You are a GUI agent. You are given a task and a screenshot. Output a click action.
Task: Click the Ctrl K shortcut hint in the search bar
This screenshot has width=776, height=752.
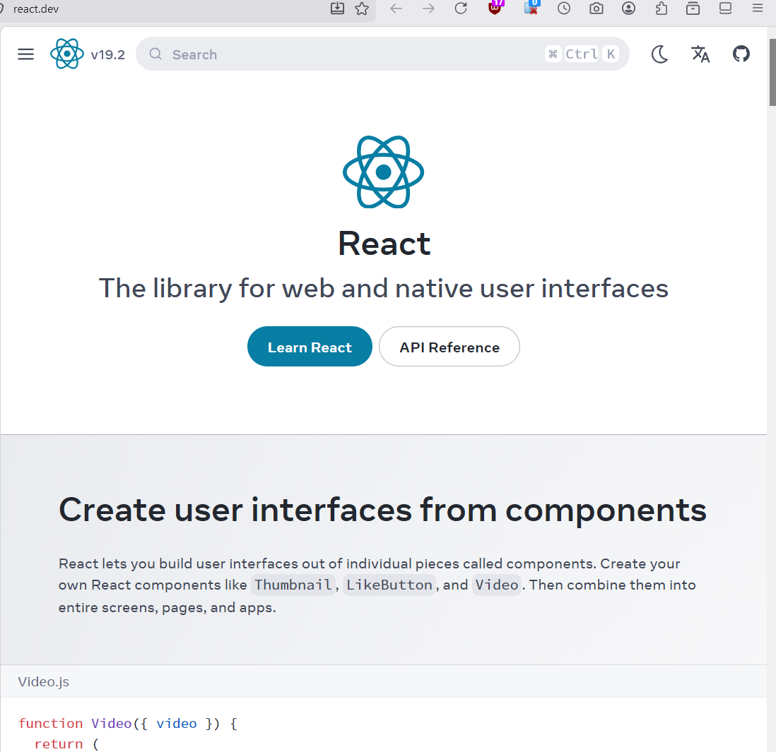coord(582,54)
